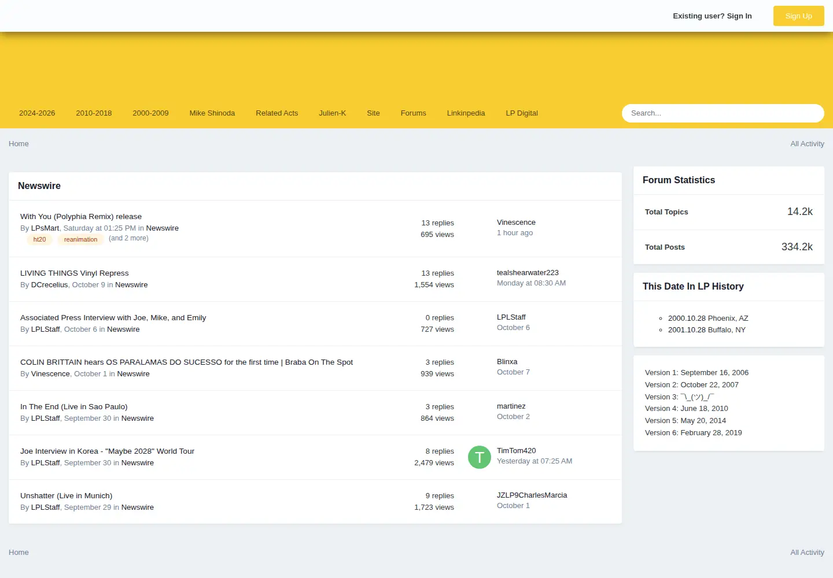Open the Newsweire section heading
This screenshot has height=578, width=833.
tap(39, 186)
